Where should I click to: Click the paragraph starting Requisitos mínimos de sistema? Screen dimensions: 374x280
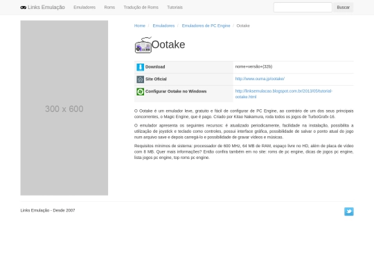pos(244,151)
